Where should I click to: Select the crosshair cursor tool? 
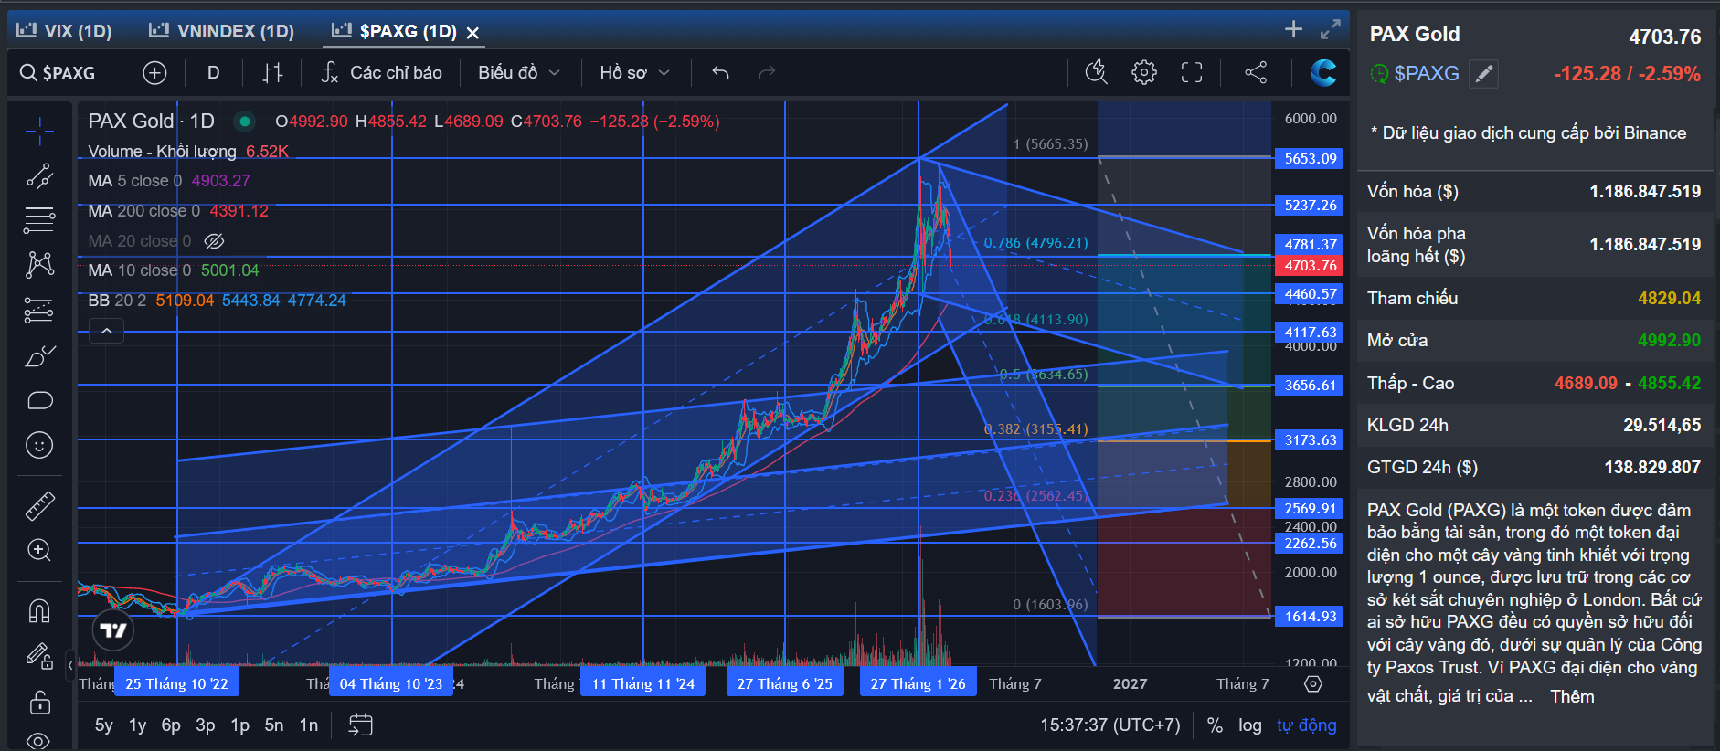(39, 132)
